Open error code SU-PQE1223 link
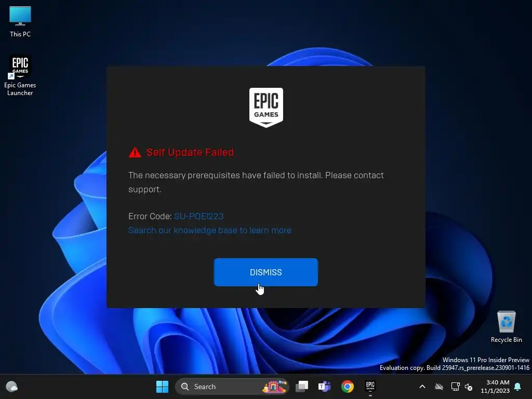Screen dimensions: 532x399 199,216
